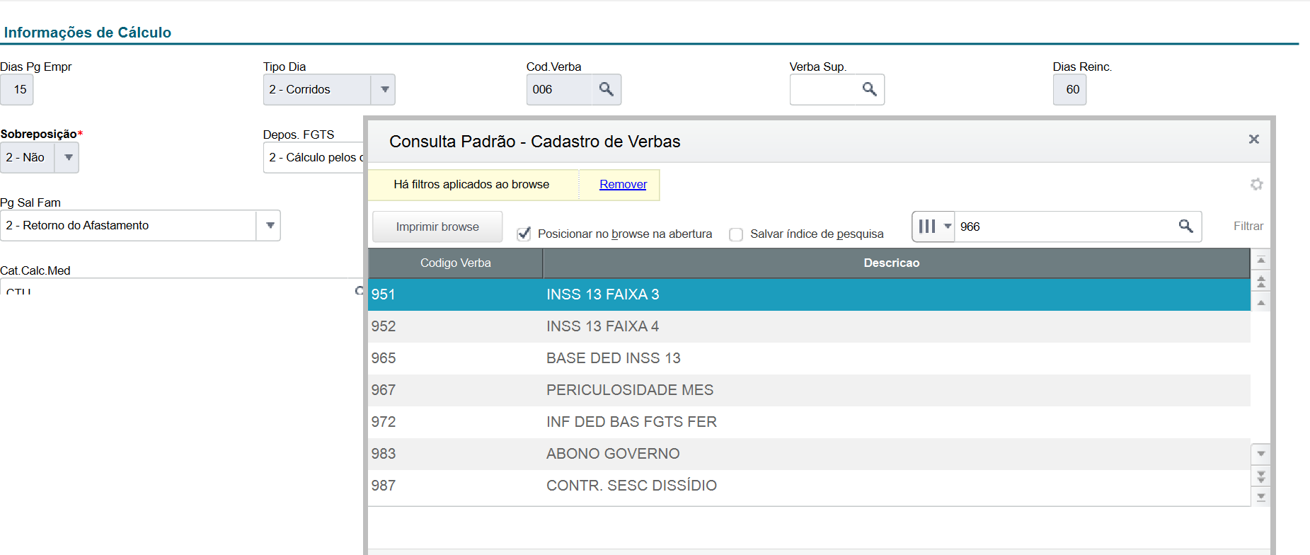Click Cod.Verba field with 006
Viewport: 1310px width, 555px height.
point(559,89)
